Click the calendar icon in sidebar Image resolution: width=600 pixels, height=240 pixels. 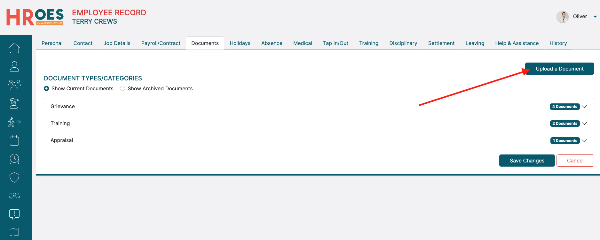(14, 140)
